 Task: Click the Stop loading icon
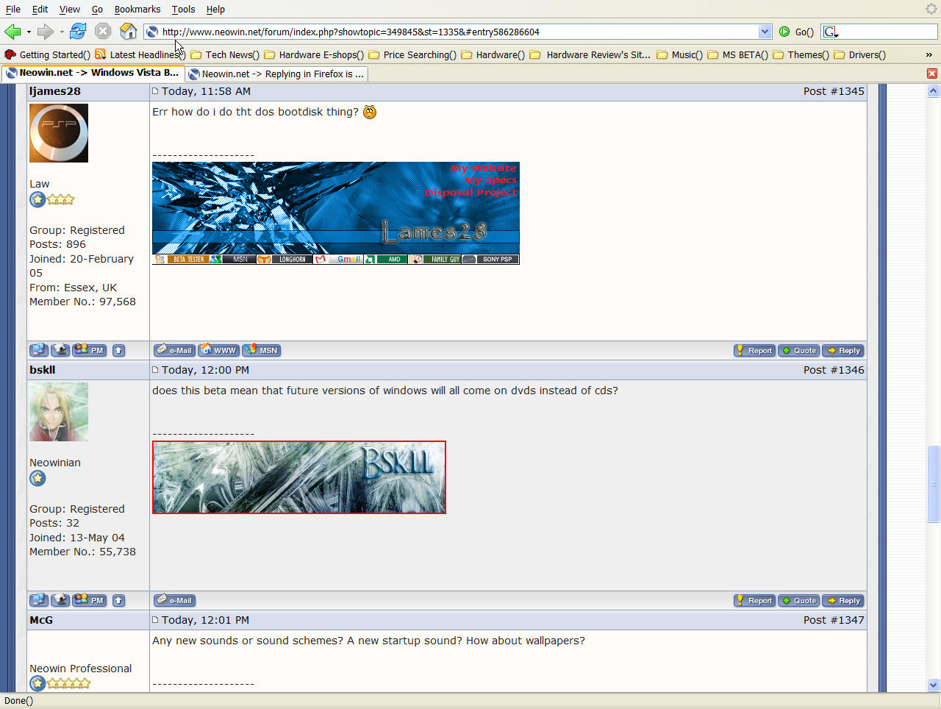click(103, 32)
